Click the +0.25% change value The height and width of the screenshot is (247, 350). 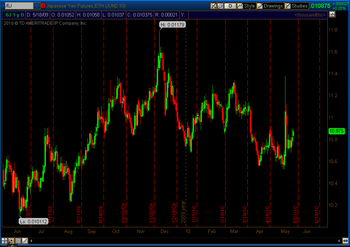(339, 8)
